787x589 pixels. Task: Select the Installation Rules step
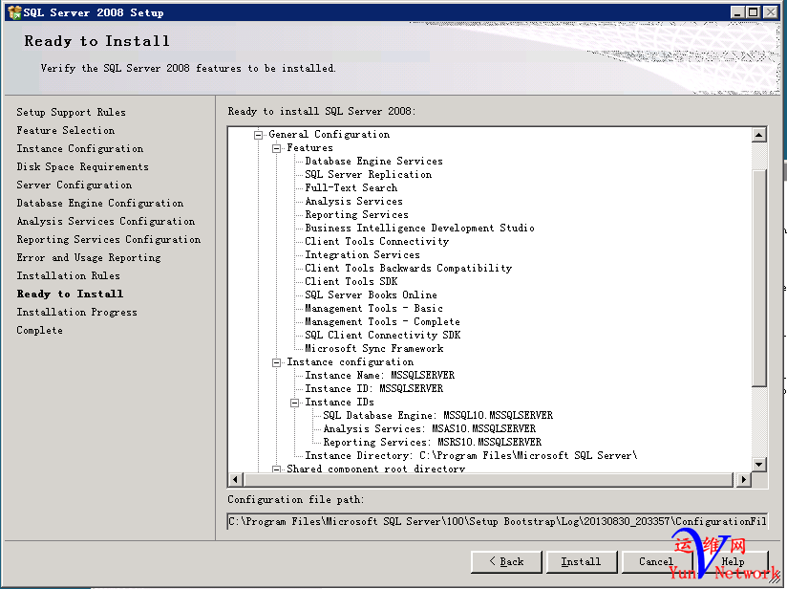pyautogui.click(x=68, y=275)
